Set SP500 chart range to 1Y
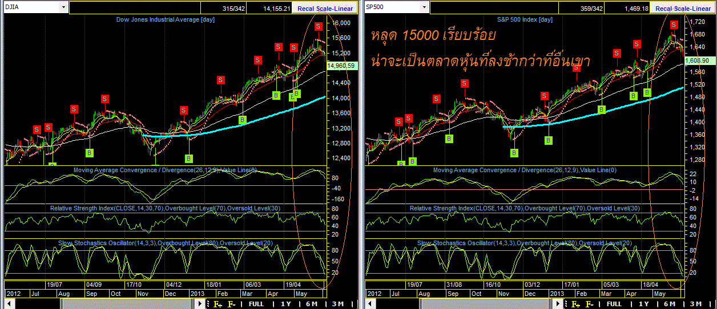Image resolution: width=717 pixels, height=309 pixels. pyautogui.click(x=644, y=304)
